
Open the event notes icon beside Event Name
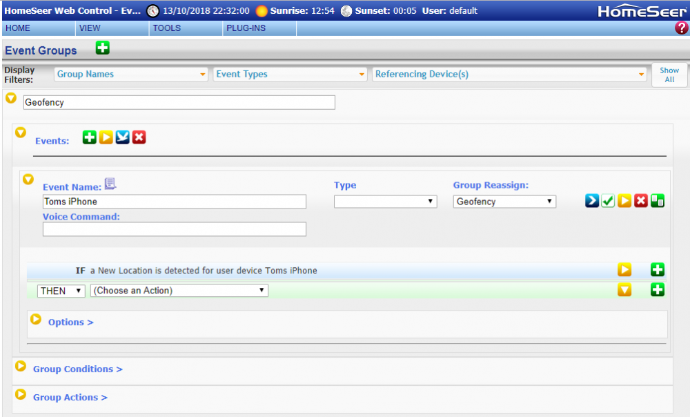[110, 184]
